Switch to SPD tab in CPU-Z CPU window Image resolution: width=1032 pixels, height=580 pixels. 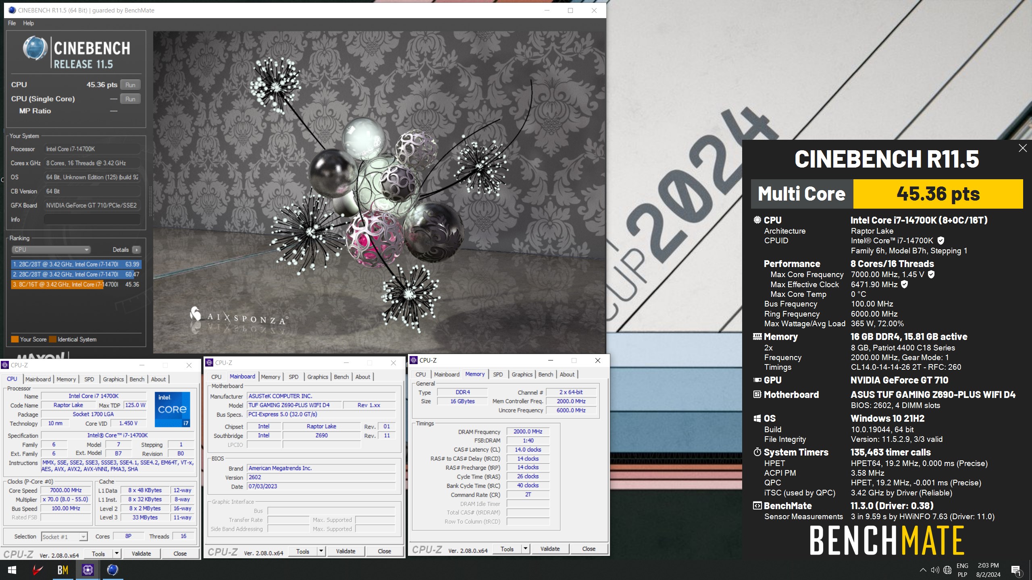pos(89,379)
